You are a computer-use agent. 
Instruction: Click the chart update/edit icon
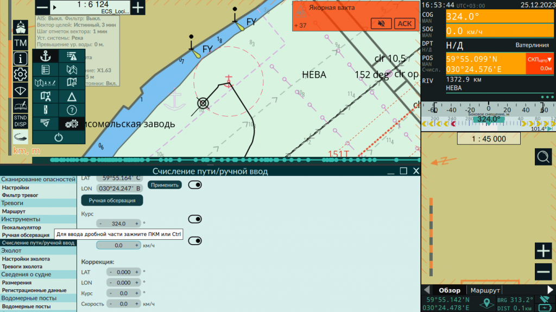tap(46, 83)
